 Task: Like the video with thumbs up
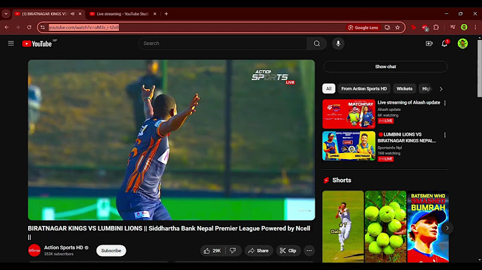pyautogui.click(x=213, y=251)
